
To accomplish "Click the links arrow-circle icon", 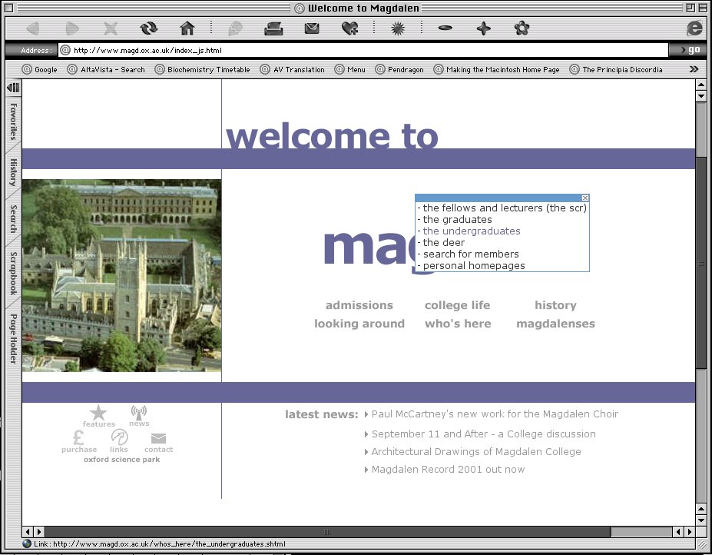I will pos(119,437).
